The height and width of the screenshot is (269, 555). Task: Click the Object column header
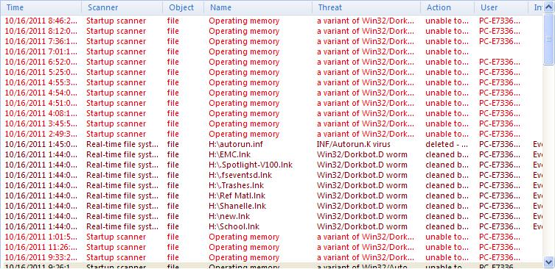coord(184,7)
